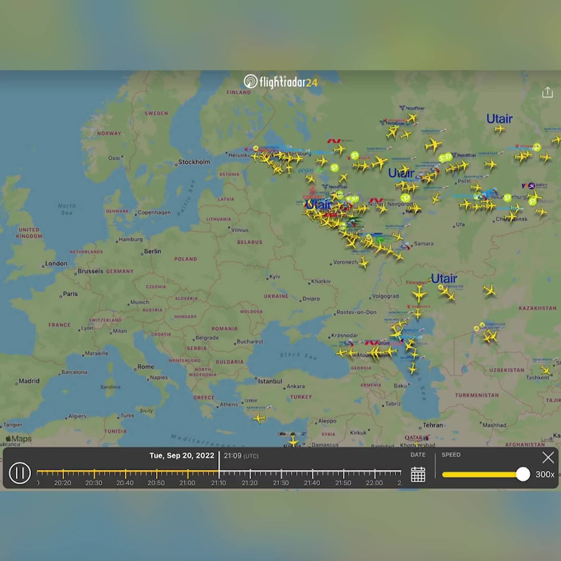Click the Kyiv city label
This screenshot has height=561, width=561.
[274, 277]
